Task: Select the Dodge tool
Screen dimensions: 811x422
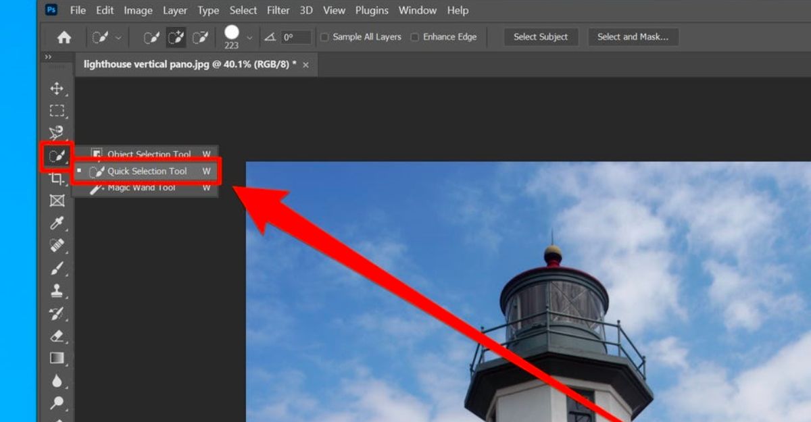Action: pos(57,403)
